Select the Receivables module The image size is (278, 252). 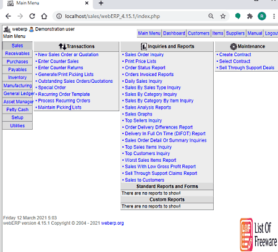(17, 54)
